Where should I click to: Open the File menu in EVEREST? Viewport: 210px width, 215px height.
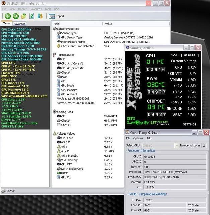coord(4,9)
